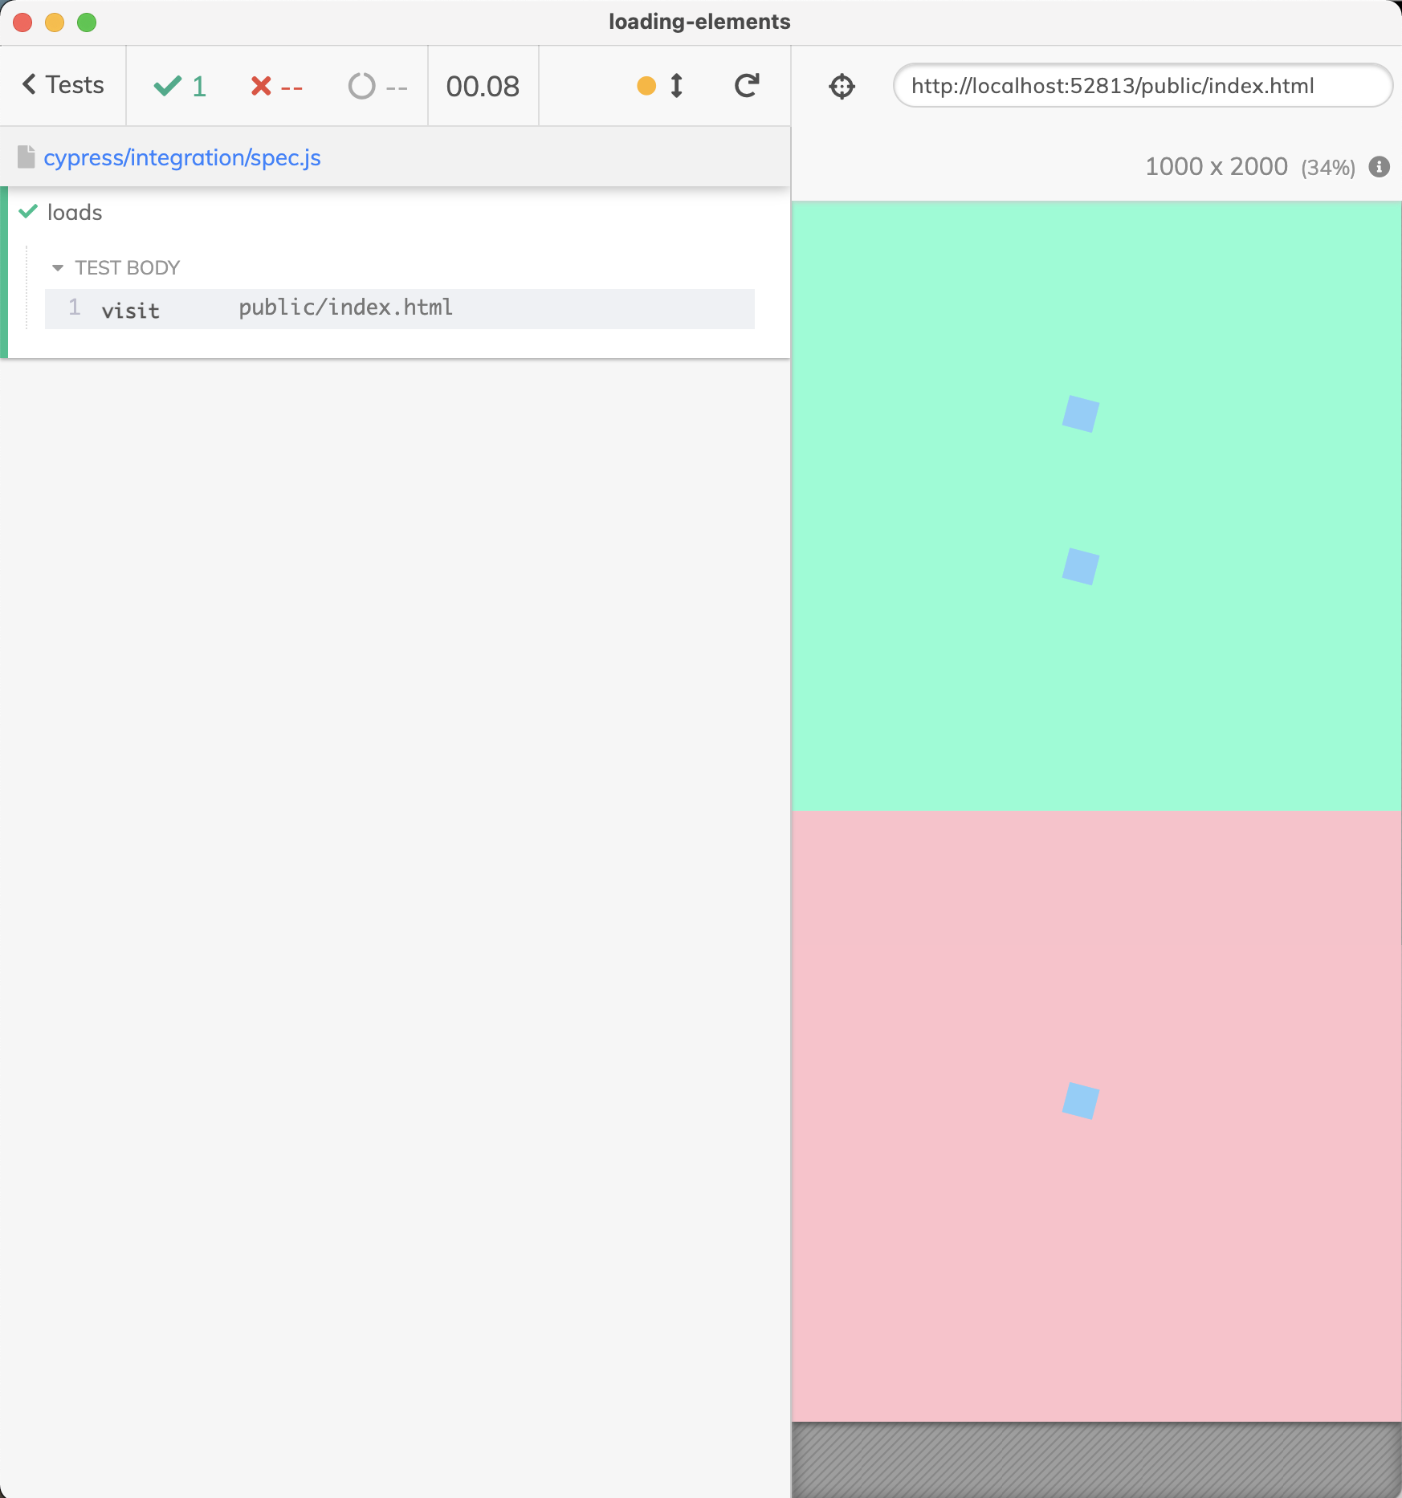Click the 00.08 test duration display
This screenshot has height=1498, width=1402.
coord(483,86)
